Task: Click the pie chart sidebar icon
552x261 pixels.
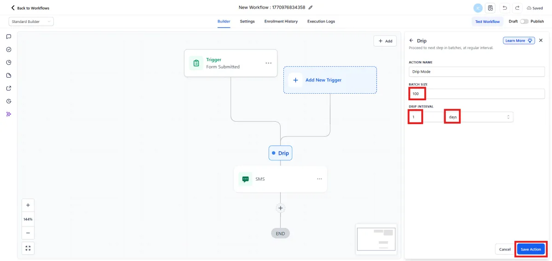Action: (9, 62)
